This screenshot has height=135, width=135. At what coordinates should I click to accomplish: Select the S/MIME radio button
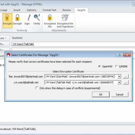coord(116,66)
